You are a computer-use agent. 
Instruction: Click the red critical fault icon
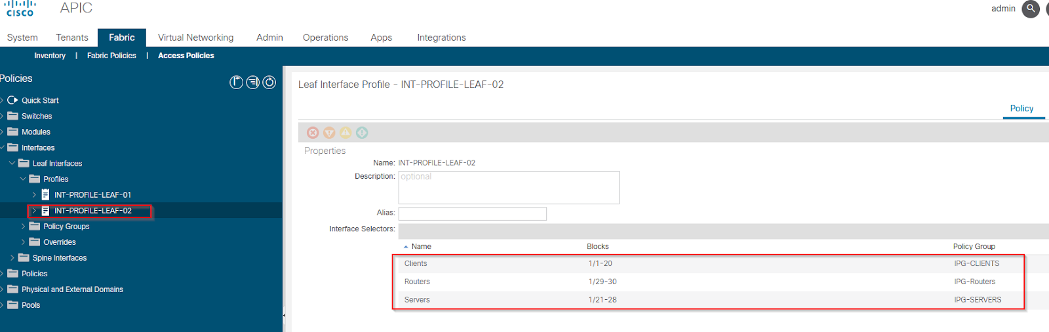(313, 133)
